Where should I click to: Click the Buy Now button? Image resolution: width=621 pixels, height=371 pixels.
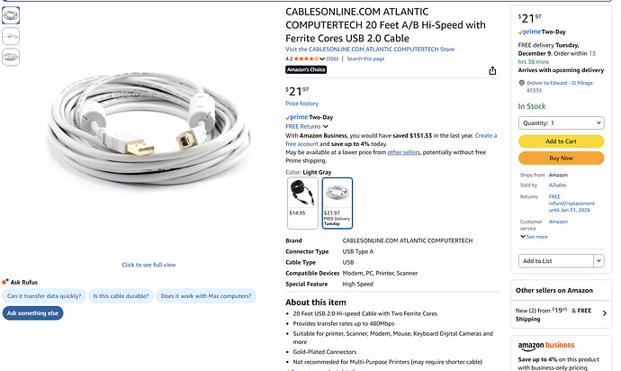[561, 158]
